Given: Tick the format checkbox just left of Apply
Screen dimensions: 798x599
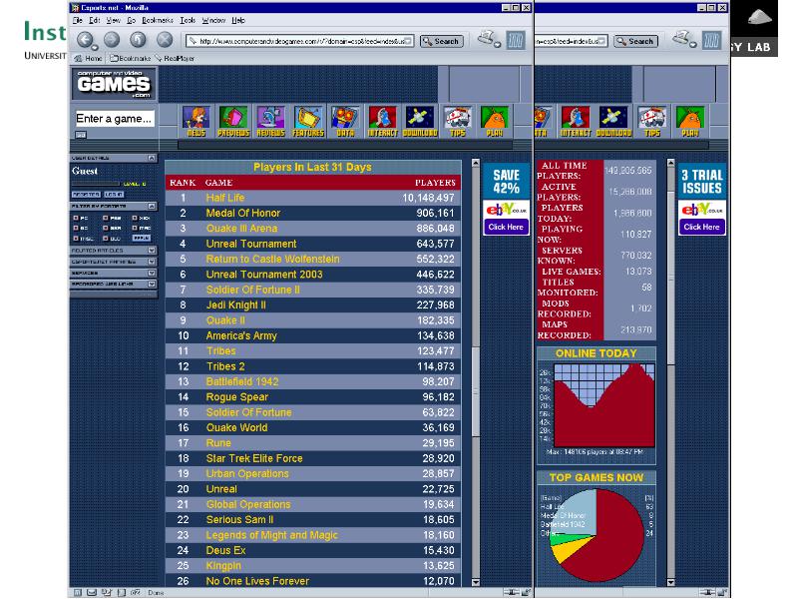Looking at the screenshot, I should [106, 238].
